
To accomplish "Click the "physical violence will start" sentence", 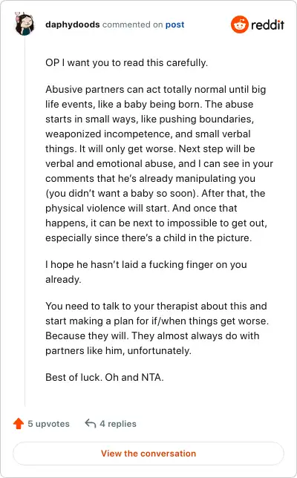I will click(x=108, y=209).
